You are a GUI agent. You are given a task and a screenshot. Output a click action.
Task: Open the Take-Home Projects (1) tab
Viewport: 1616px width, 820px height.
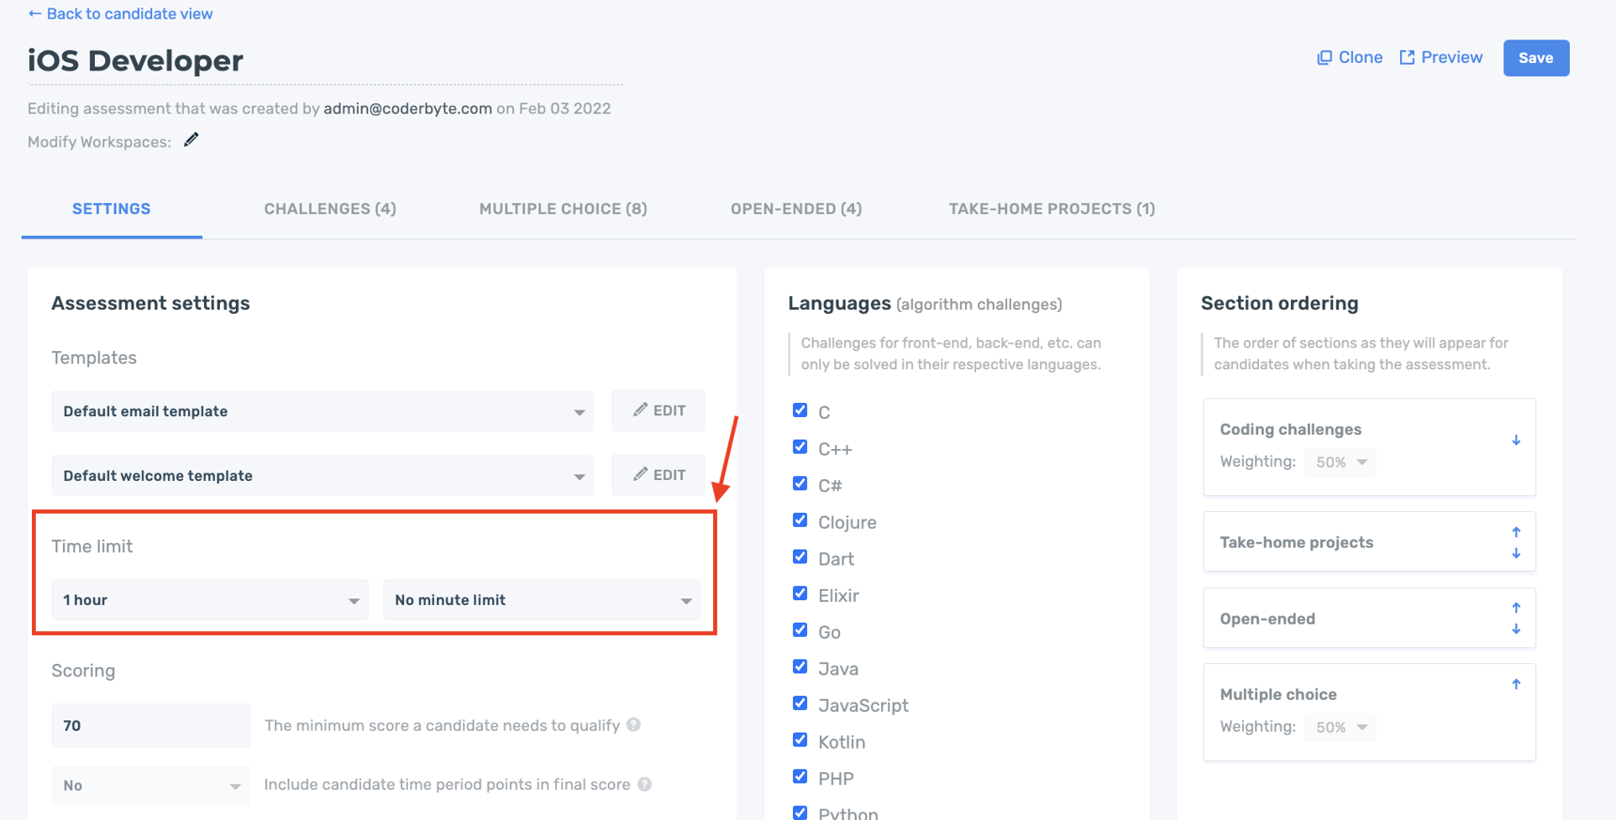click(x=1051, y=209)
